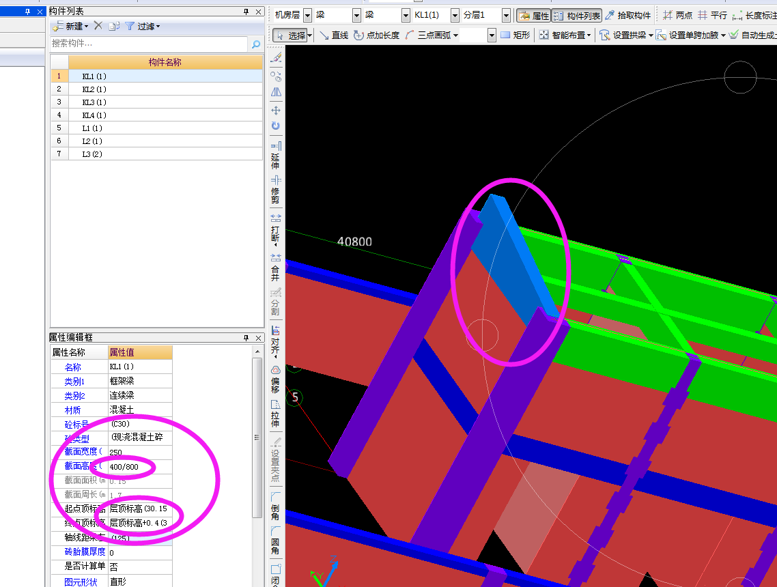Screen dimensions: 777x587
Task: Pin the 构件列表 panel with the pin icon
Action: [246, 12]
